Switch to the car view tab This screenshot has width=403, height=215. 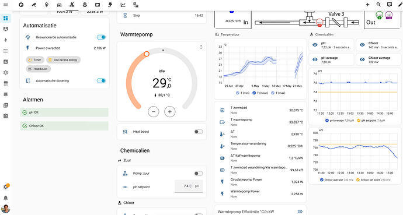pos(59,5)
